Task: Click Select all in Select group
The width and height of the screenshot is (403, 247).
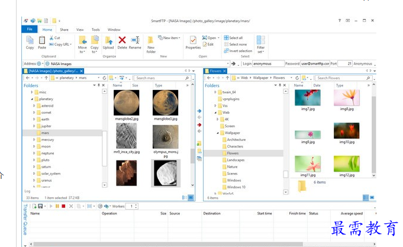Action: pyautogui.click(x=236, y=38)
